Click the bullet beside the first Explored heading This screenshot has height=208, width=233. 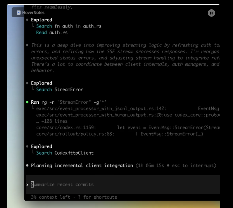pos(27,20)
